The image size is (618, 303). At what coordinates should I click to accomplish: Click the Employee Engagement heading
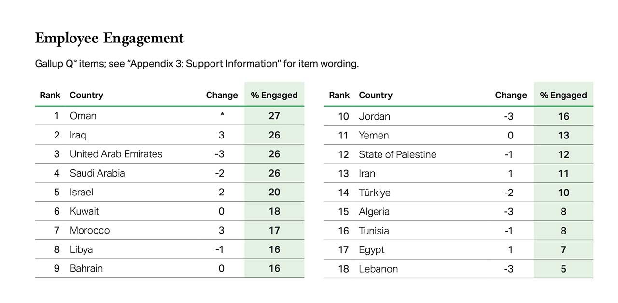click(109, 39)
